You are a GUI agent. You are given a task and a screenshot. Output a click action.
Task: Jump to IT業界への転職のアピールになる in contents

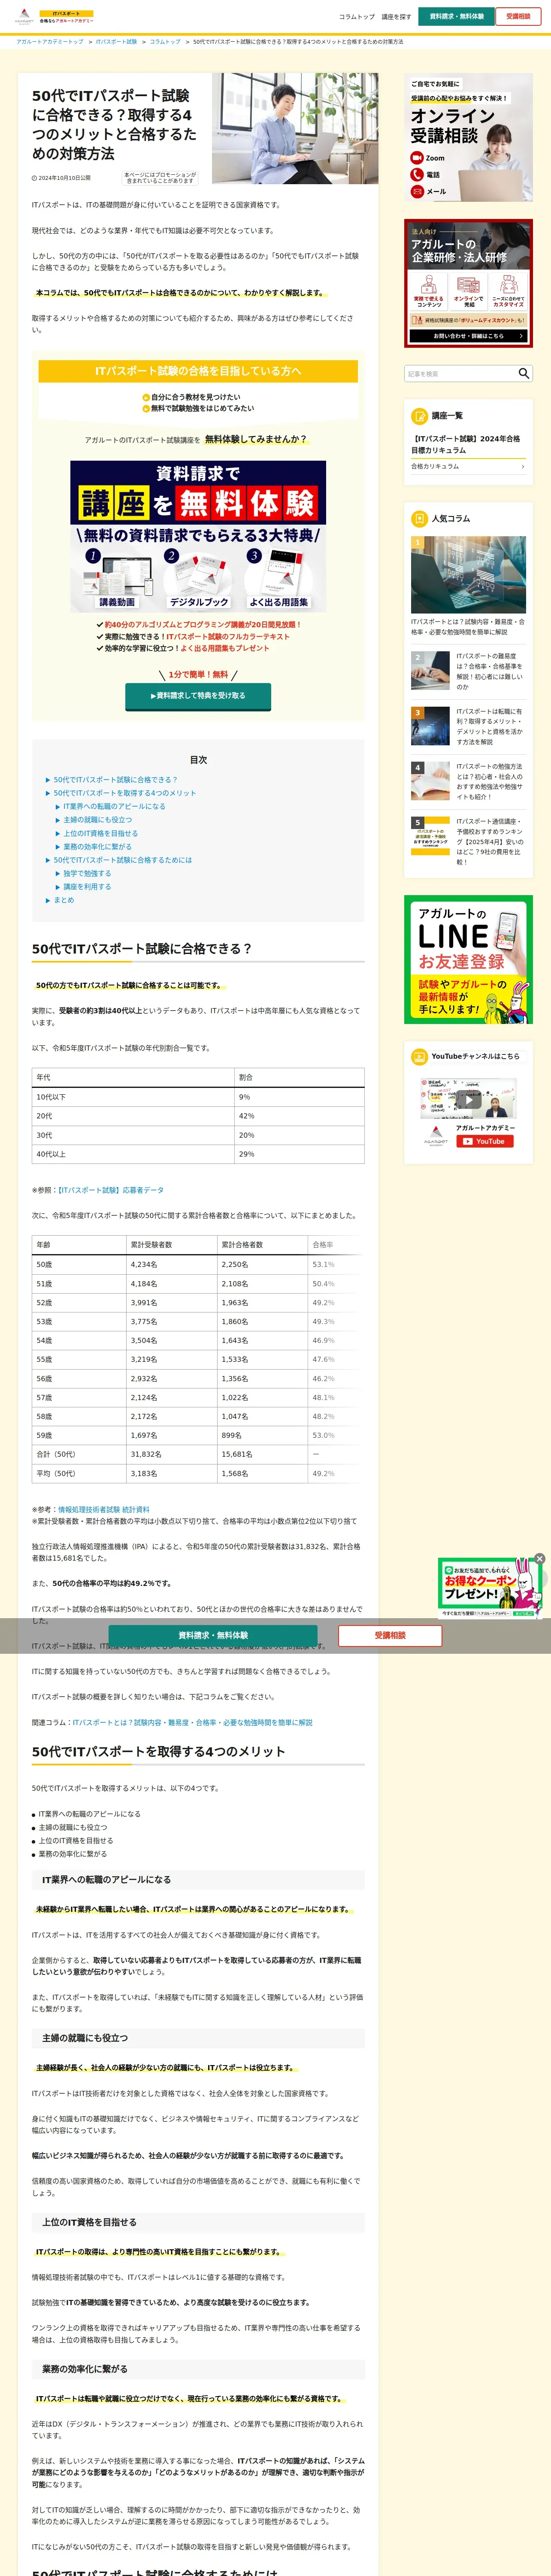[x=114, y=807]
